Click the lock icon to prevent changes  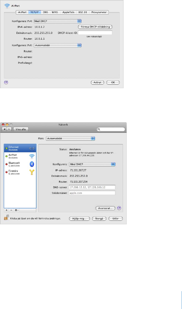(x=7, y=218)
